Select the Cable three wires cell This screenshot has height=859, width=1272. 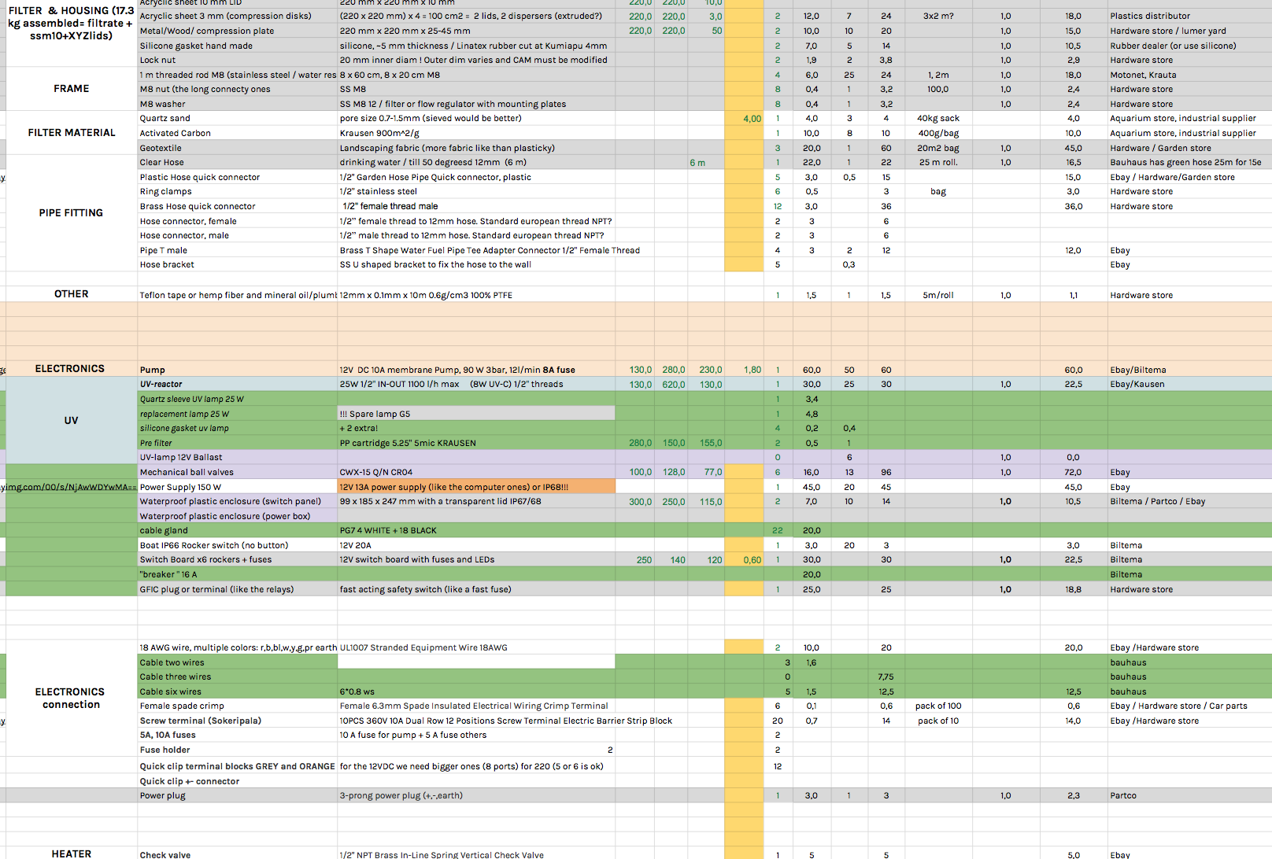pos(238,677)
